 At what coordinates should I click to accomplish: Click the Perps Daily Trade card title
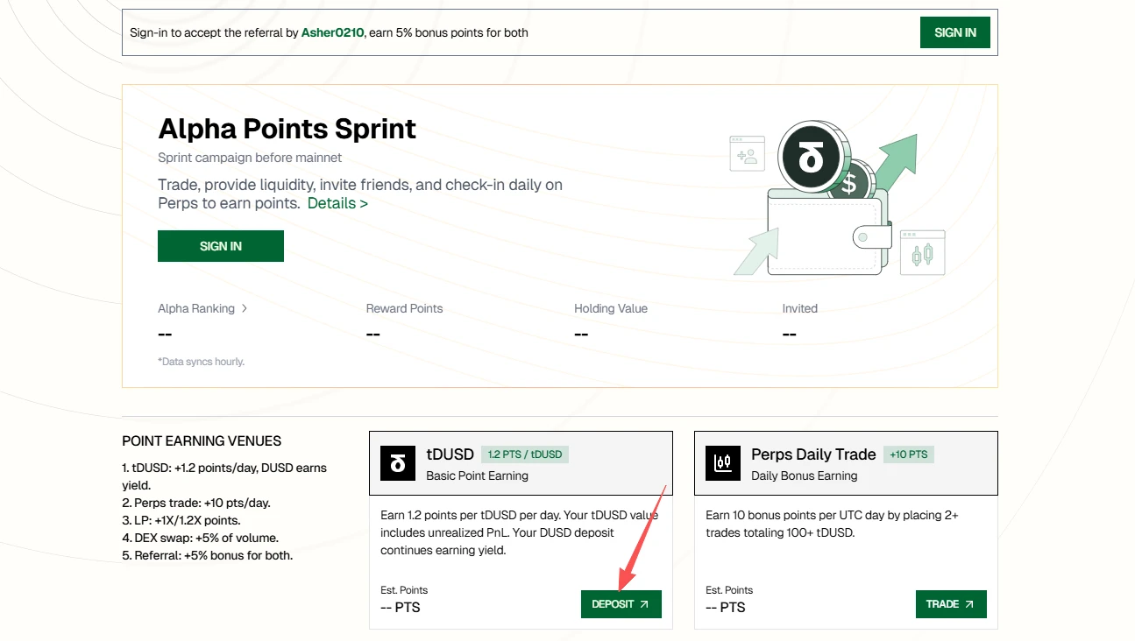tap(813, 454)
